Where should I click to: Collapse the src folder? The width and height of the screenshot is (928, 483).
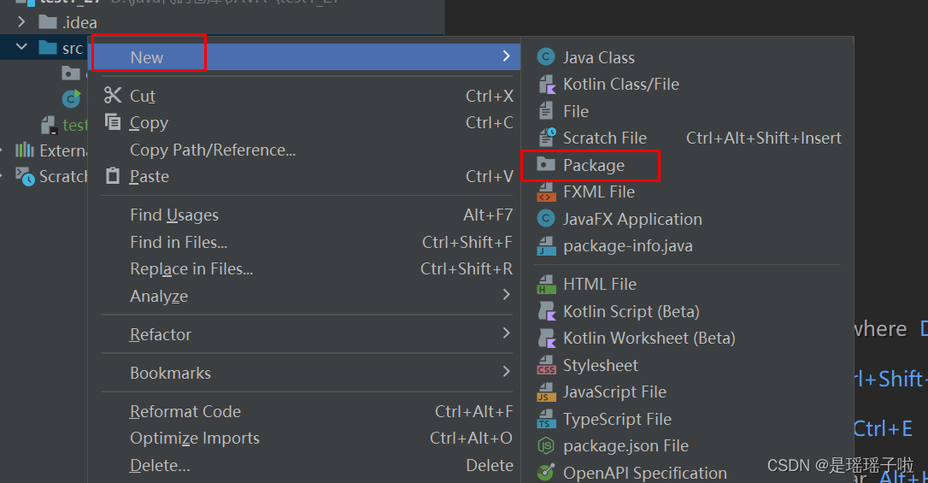pos(21,48)
